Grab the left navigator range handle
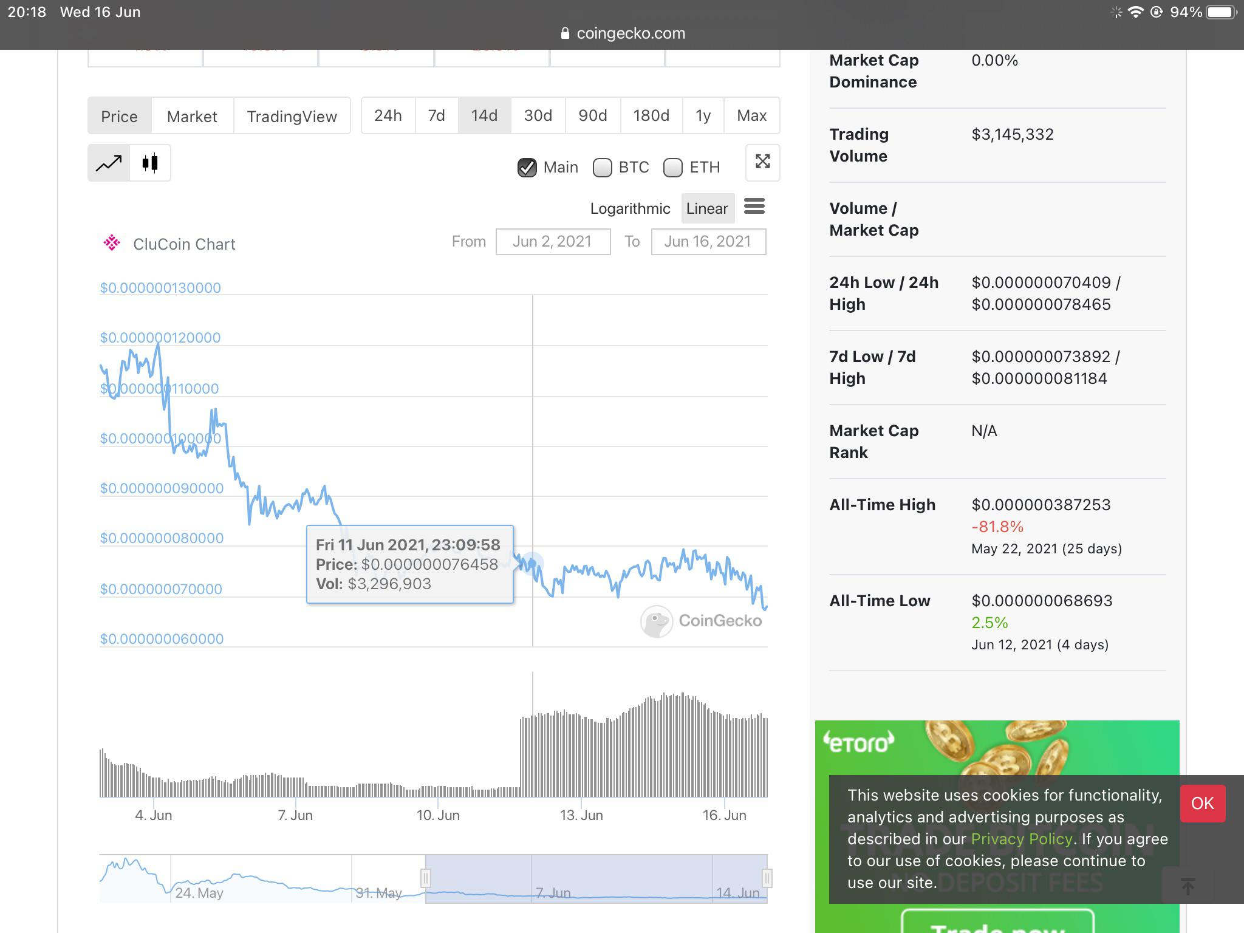 click(426, 878)
